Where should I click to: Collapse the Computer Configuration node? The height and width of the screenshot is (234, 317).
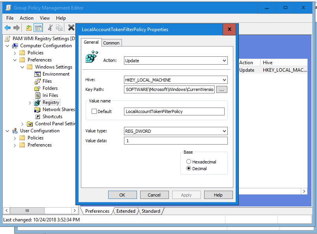[8, 46]
